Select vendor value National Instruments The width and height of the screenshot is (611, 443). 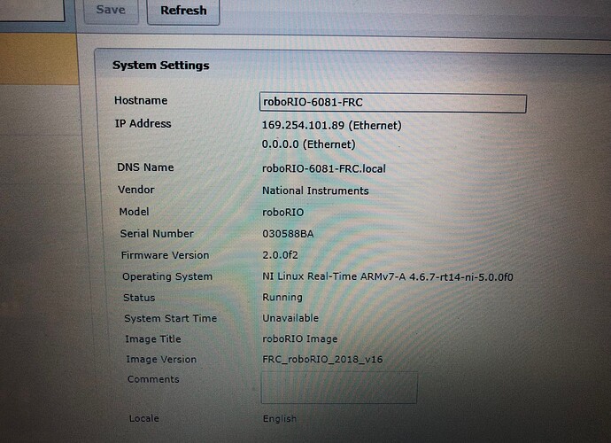(x=315, y=190)
